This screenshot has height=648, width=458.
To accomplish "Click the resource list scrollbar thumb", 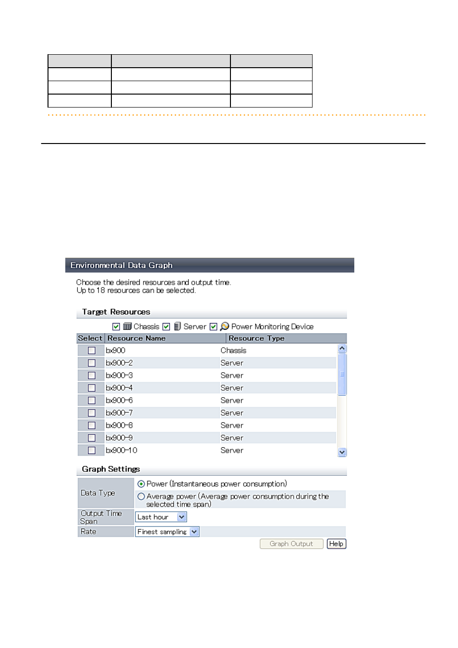I will (342, 374).
